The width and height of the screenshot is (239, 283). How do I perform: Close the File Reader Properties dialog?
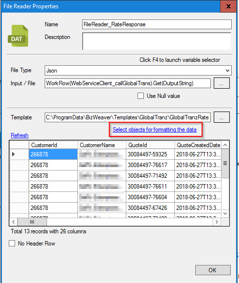pos(228,6)
